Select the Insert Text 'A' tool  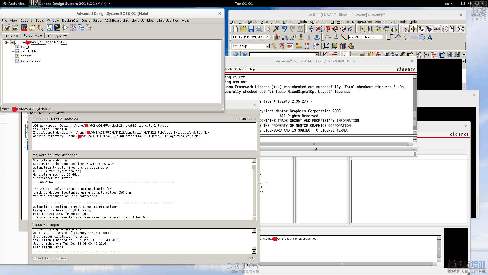[430, 38]
